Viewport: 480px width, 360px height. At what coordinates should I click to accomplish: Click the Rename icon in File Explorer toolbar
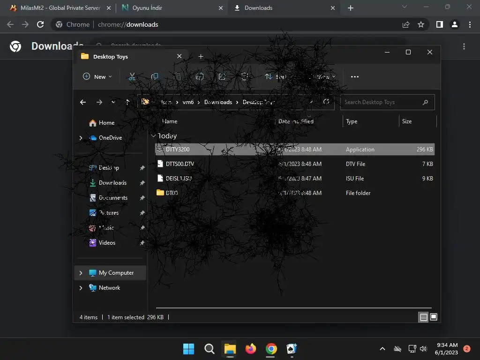[200, 76]
